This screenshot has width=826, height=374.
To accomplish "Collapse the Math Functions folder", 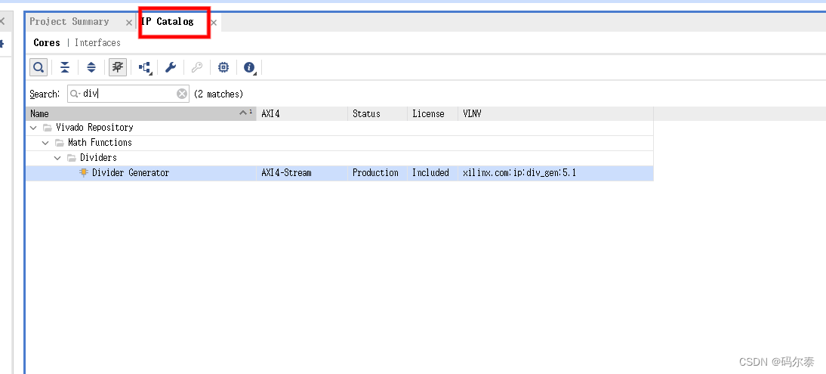I will click(45, 143).
